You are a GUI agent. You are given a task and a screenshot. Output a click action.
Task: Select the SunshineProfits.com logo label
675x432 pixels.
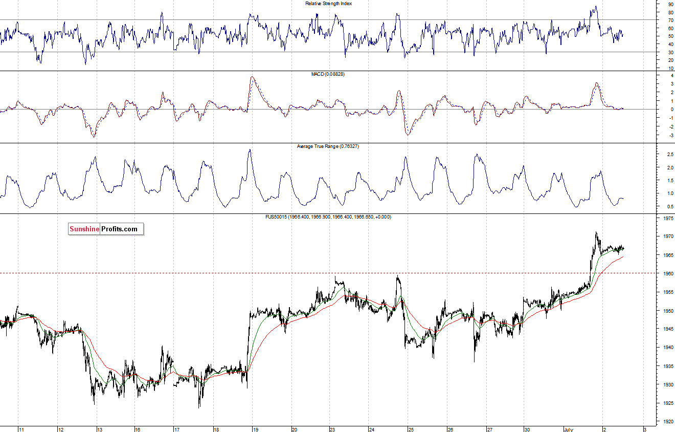click(x=106, y=229)
